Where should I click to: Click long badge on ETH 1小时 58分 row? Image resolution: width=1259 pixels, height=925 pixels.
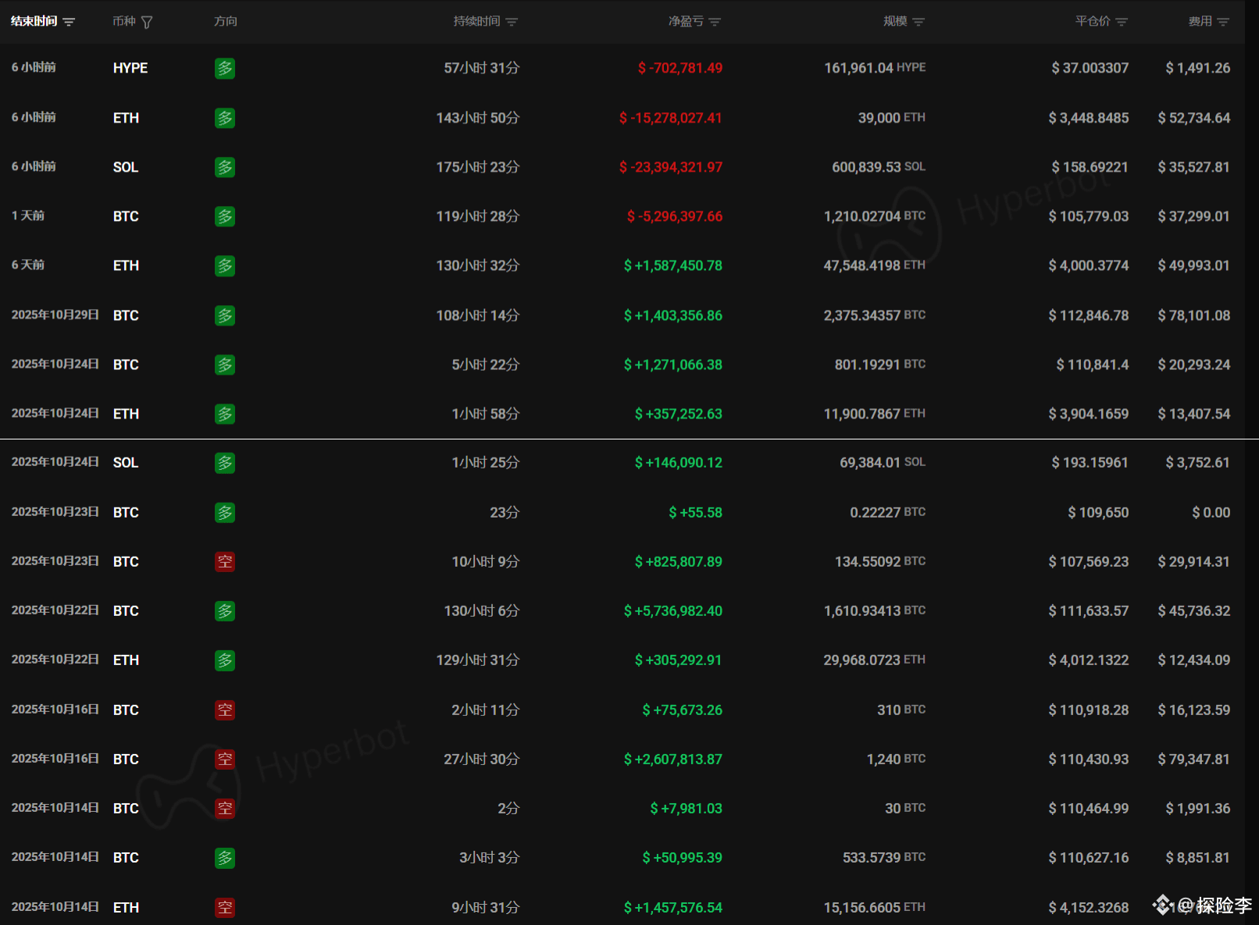(225, 414)
